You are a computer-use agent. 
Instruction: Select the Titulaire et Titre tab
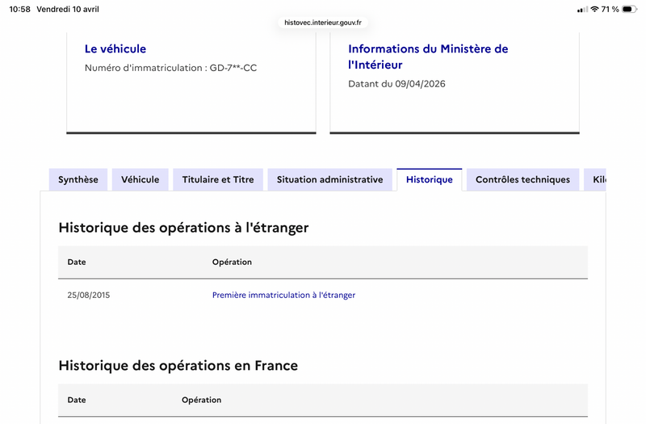pyautogui.click(x=218, y=179)
